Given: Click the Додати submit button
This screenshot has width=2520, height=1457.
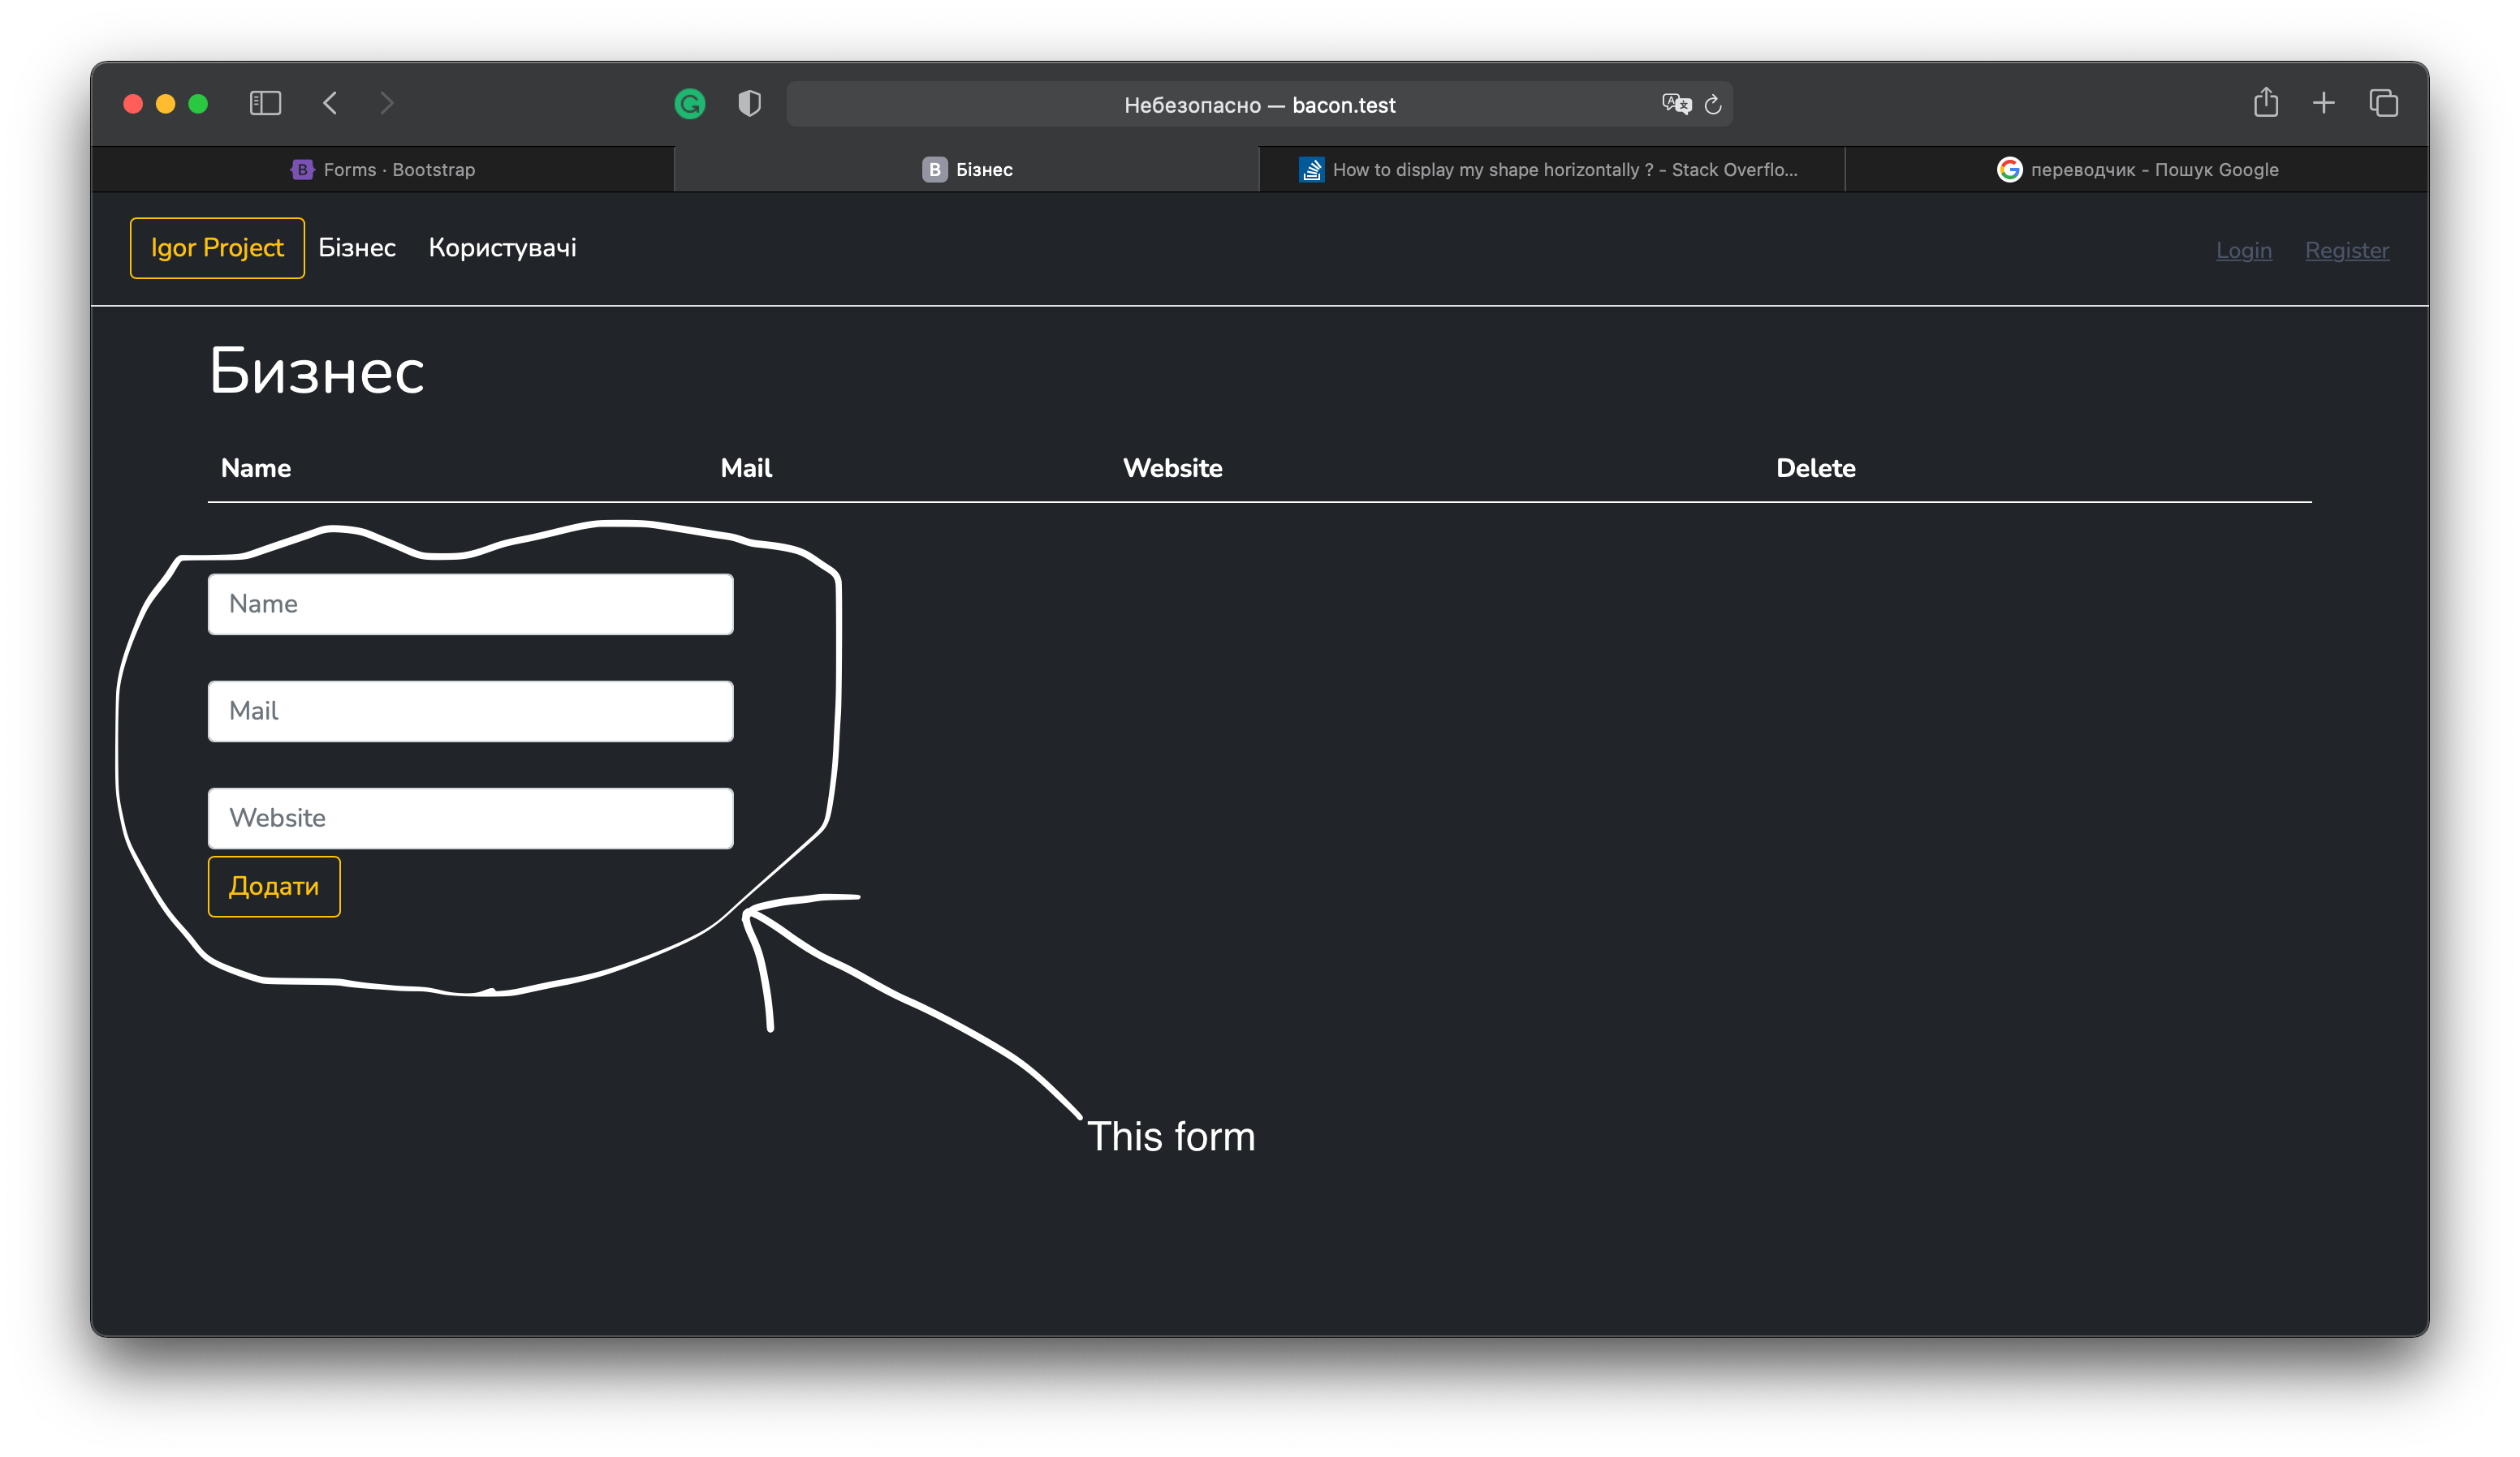Looking at the screenshot, I should coord(273,887).
